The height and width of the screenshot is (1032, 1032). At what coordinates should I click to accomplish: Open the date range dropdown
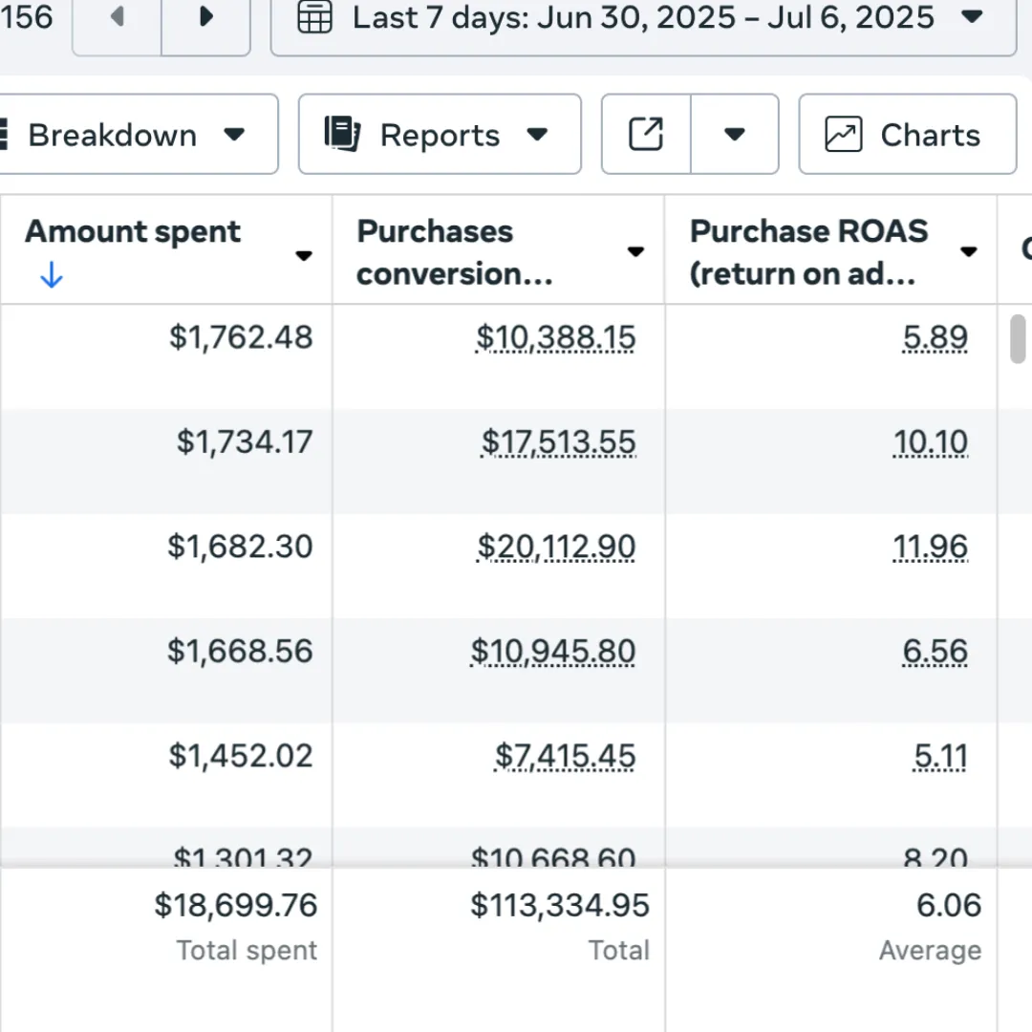tap(972, 17)
